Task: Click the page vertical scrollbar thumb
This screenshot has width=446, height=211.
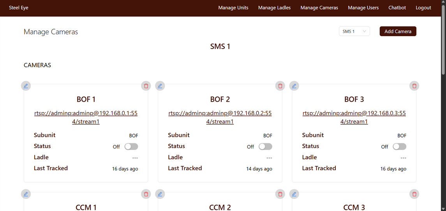Action: pos(443,40)
